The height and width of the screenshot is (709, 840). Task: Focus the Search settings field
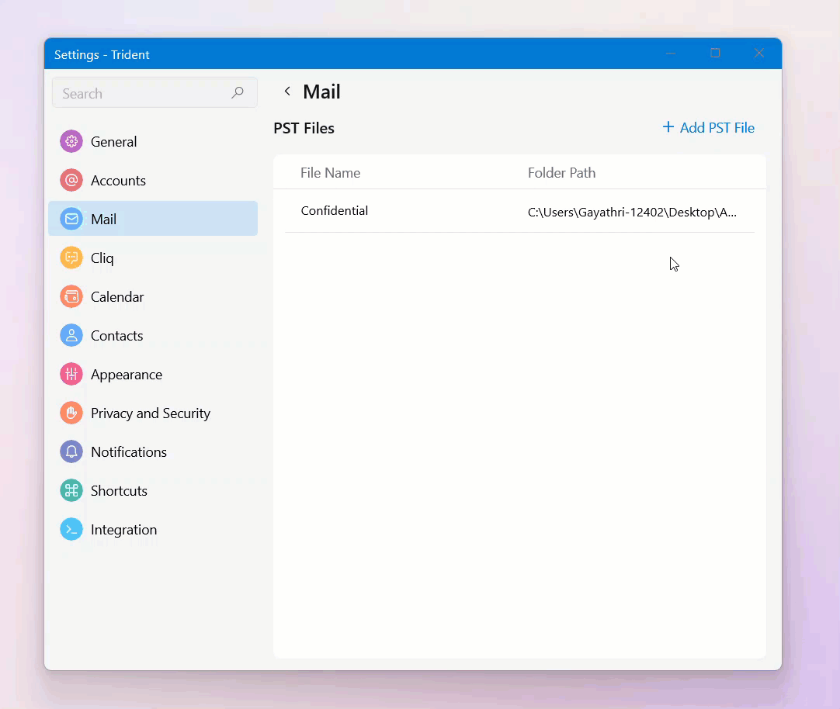point(154,92)
